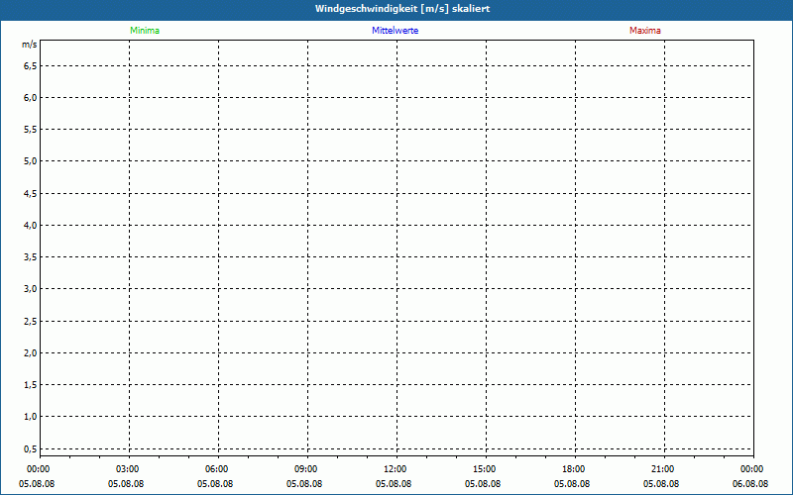This screenshot has height=495, width=793.
Task: Select the blue Mittelwerte legend label
Action: coord(395,31)
